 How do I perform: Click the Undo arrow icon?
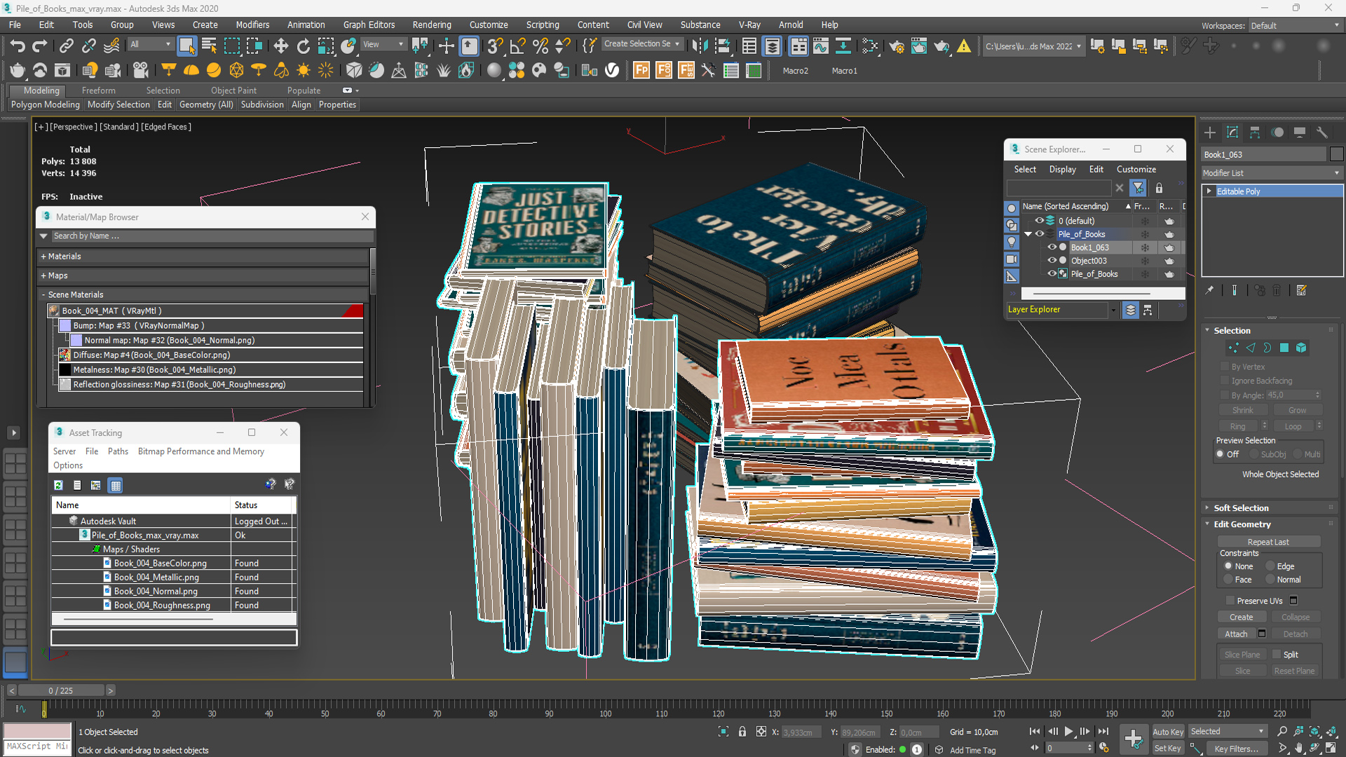(17, 46)
